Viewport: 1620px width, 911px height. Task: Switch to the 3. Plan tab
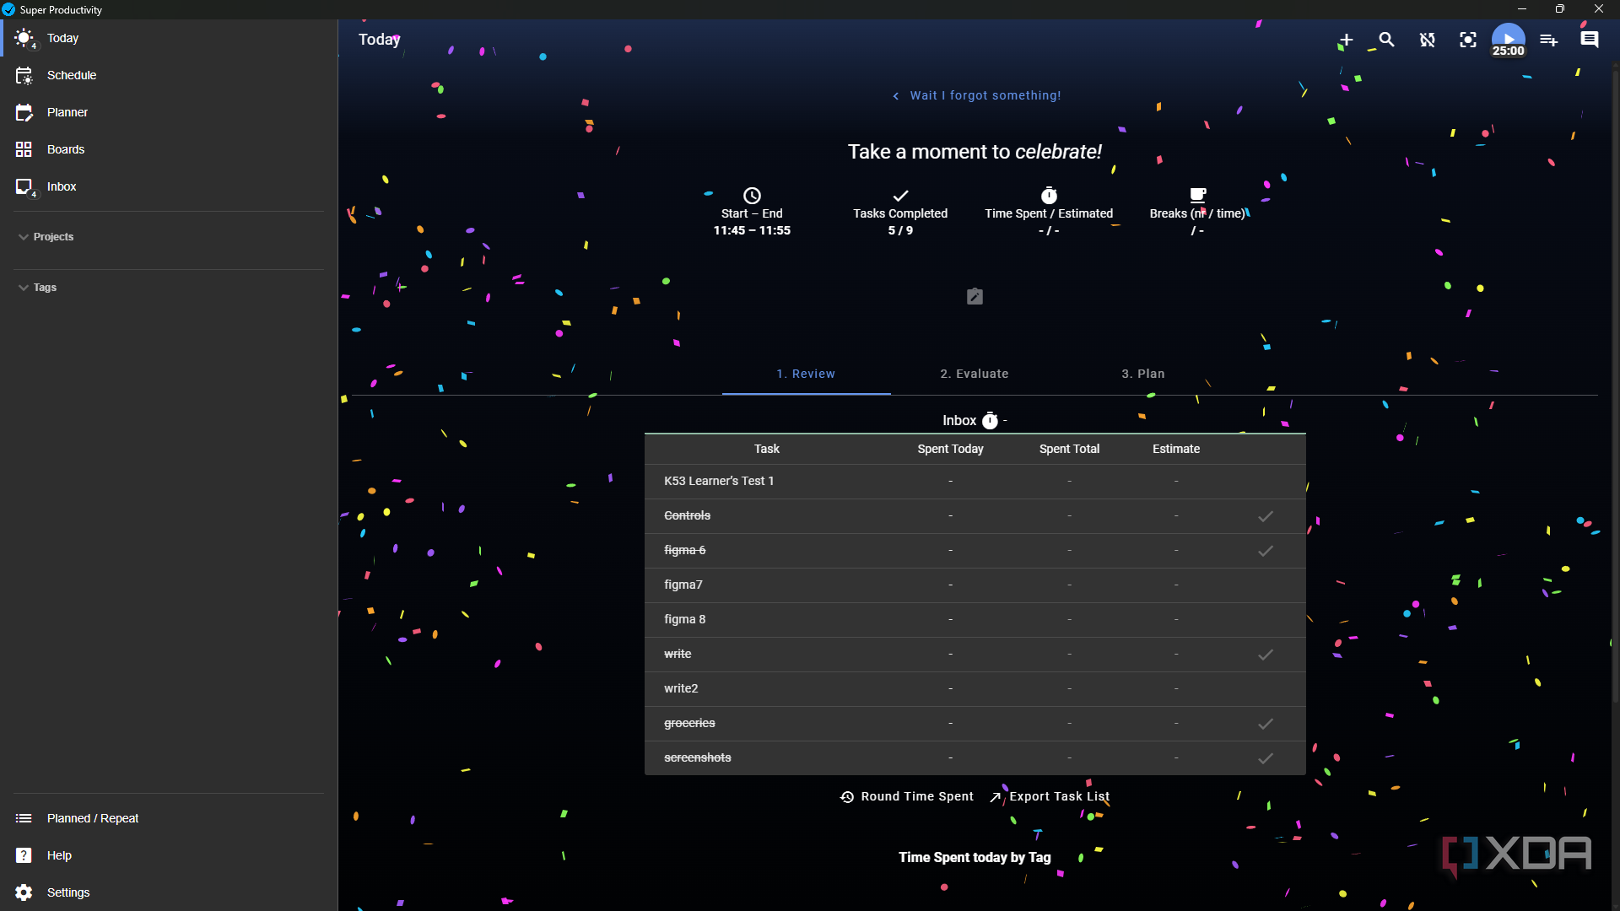[x=1142, y=374]
